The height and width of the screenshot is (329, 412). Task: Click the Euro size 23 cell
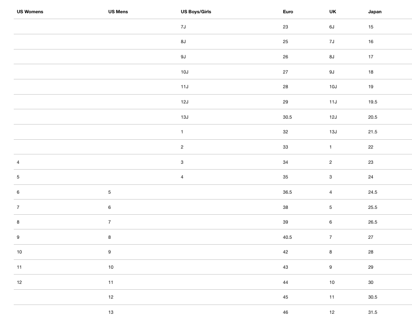click(x=286, y=27)
